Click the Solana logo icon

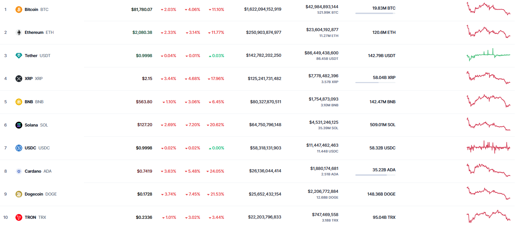click(19, 125)
